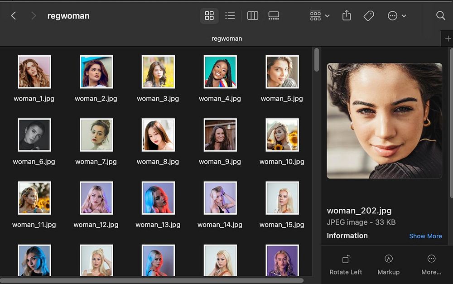Open the Markup tool
This screenshot has width=453, height=284.
tap(388, 259)
